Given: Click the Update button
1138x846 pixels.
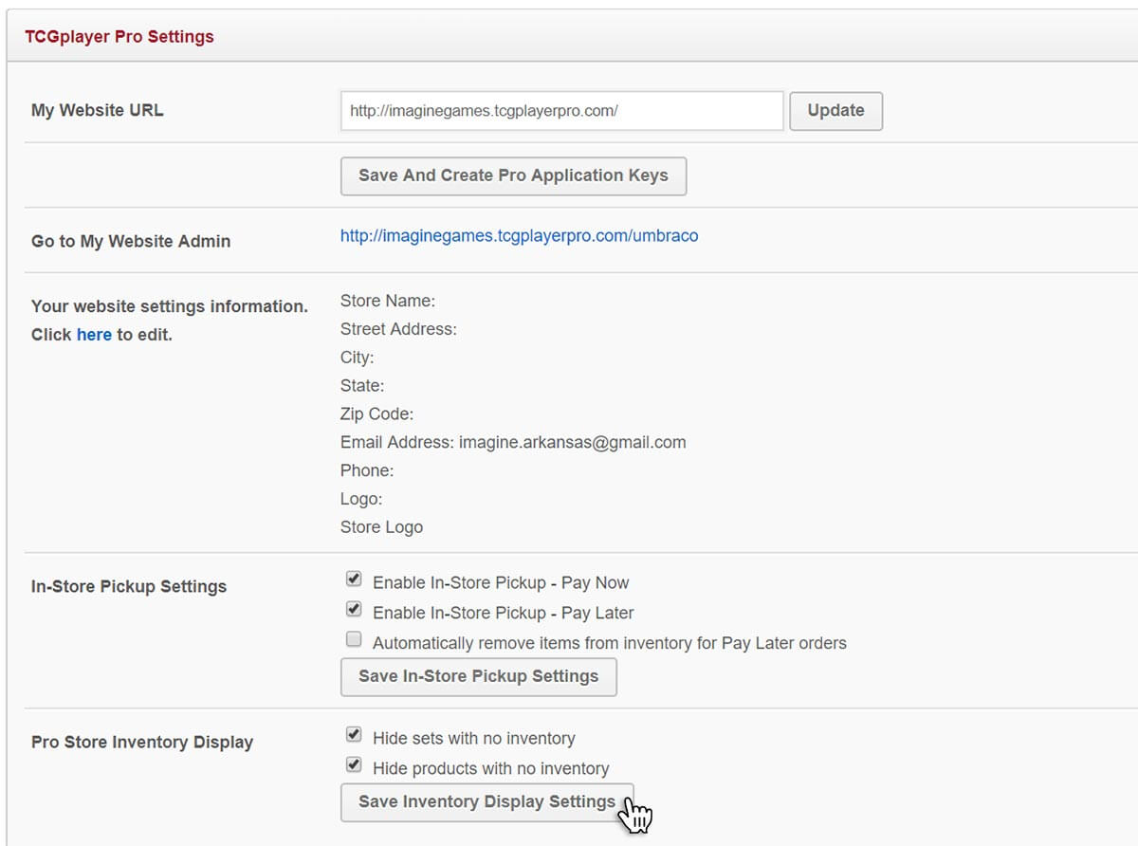Looking at the screenshot, I should pyautogui.click(x=835, y=111).
